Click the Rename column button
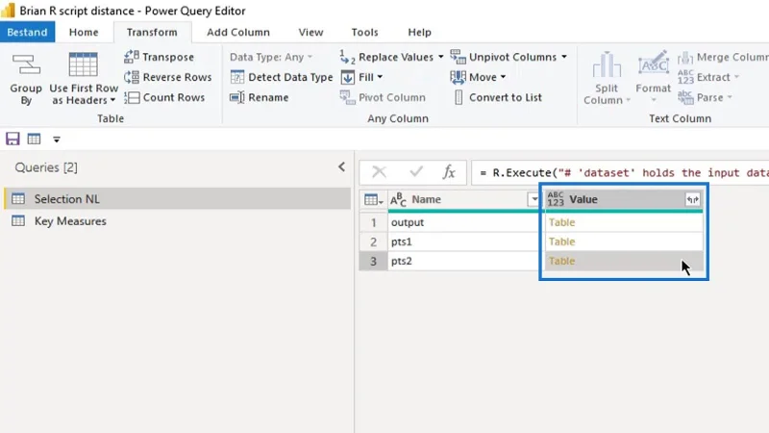This screenshot has height=433, width=769. coord(260,97)
